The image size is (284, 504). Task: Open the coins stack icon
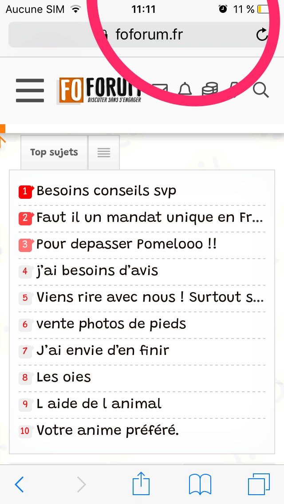209,90
